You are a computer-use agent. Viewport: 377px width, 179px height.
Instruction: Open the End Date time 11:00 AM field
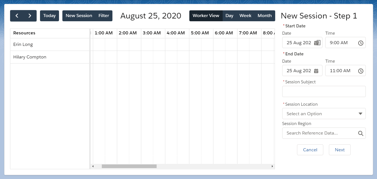(x=345, y=71)
